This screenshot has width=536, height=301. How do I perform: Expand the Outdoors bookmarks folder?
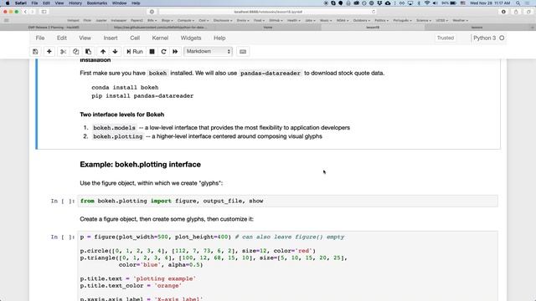pos(361,20)
